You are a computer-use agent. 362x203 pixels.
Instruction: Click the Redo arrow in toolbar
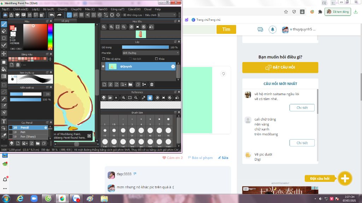coord(59,15)
